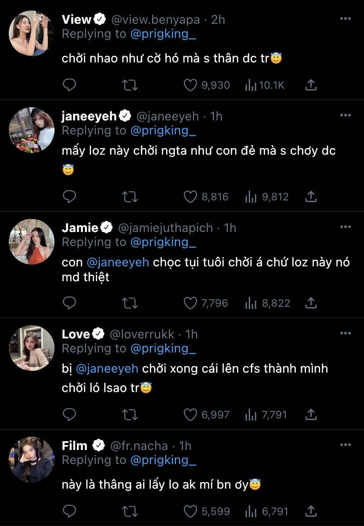Click @janeeyeh mention in Love's tweet

(106, 369)
